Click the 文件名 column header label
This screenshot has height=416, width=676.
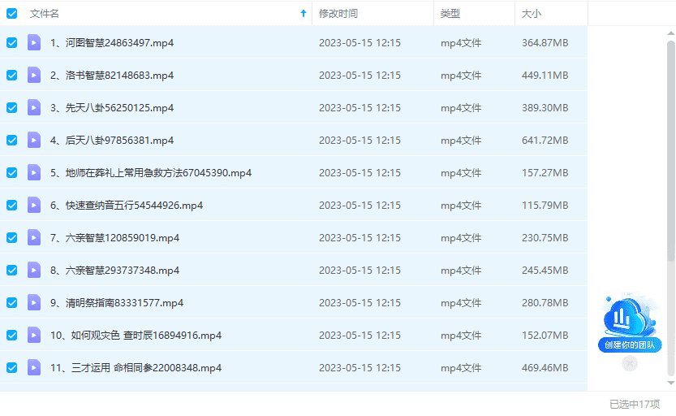click(x=45, y=14)
